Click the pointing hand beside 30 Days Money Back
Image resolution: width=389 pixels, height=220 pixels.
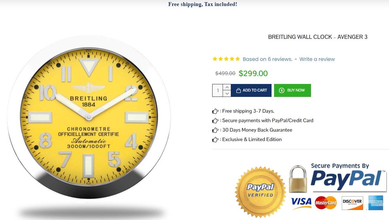215,130
